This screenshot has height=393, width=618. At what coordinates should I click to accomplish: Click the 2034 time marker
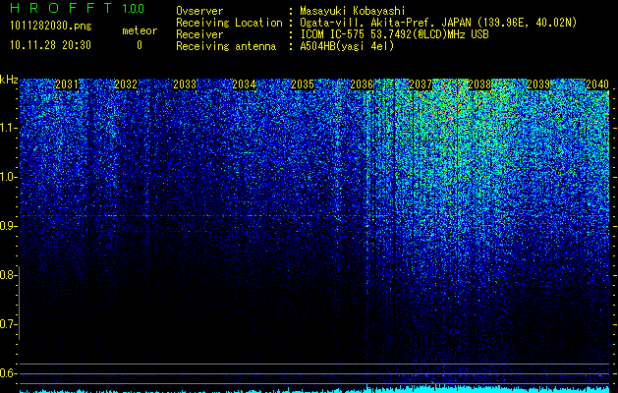click(x=244, y=84)
